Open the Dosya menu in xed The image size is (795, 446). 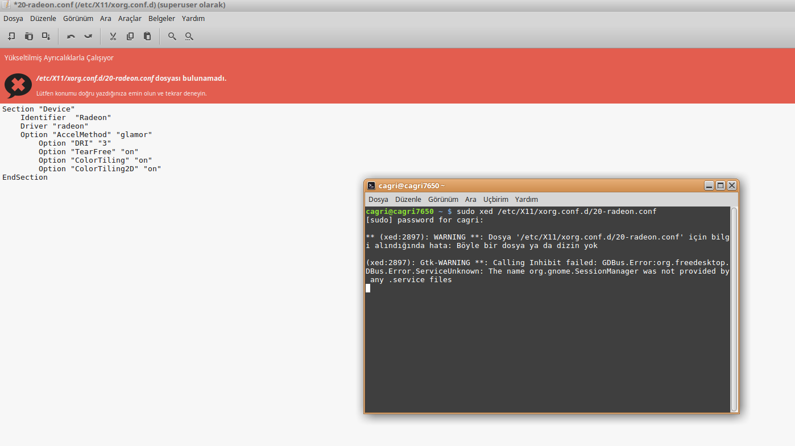13,18
